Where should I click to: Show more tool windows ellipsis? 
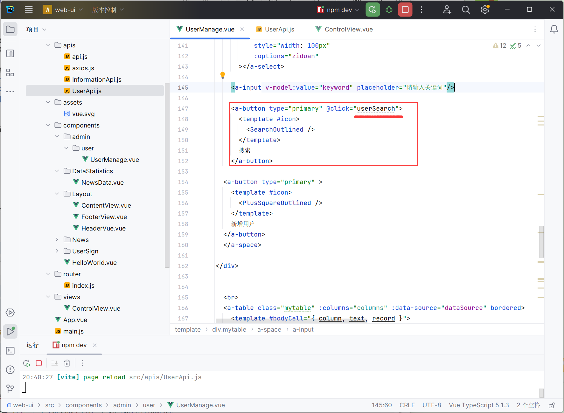click(10, 92)
